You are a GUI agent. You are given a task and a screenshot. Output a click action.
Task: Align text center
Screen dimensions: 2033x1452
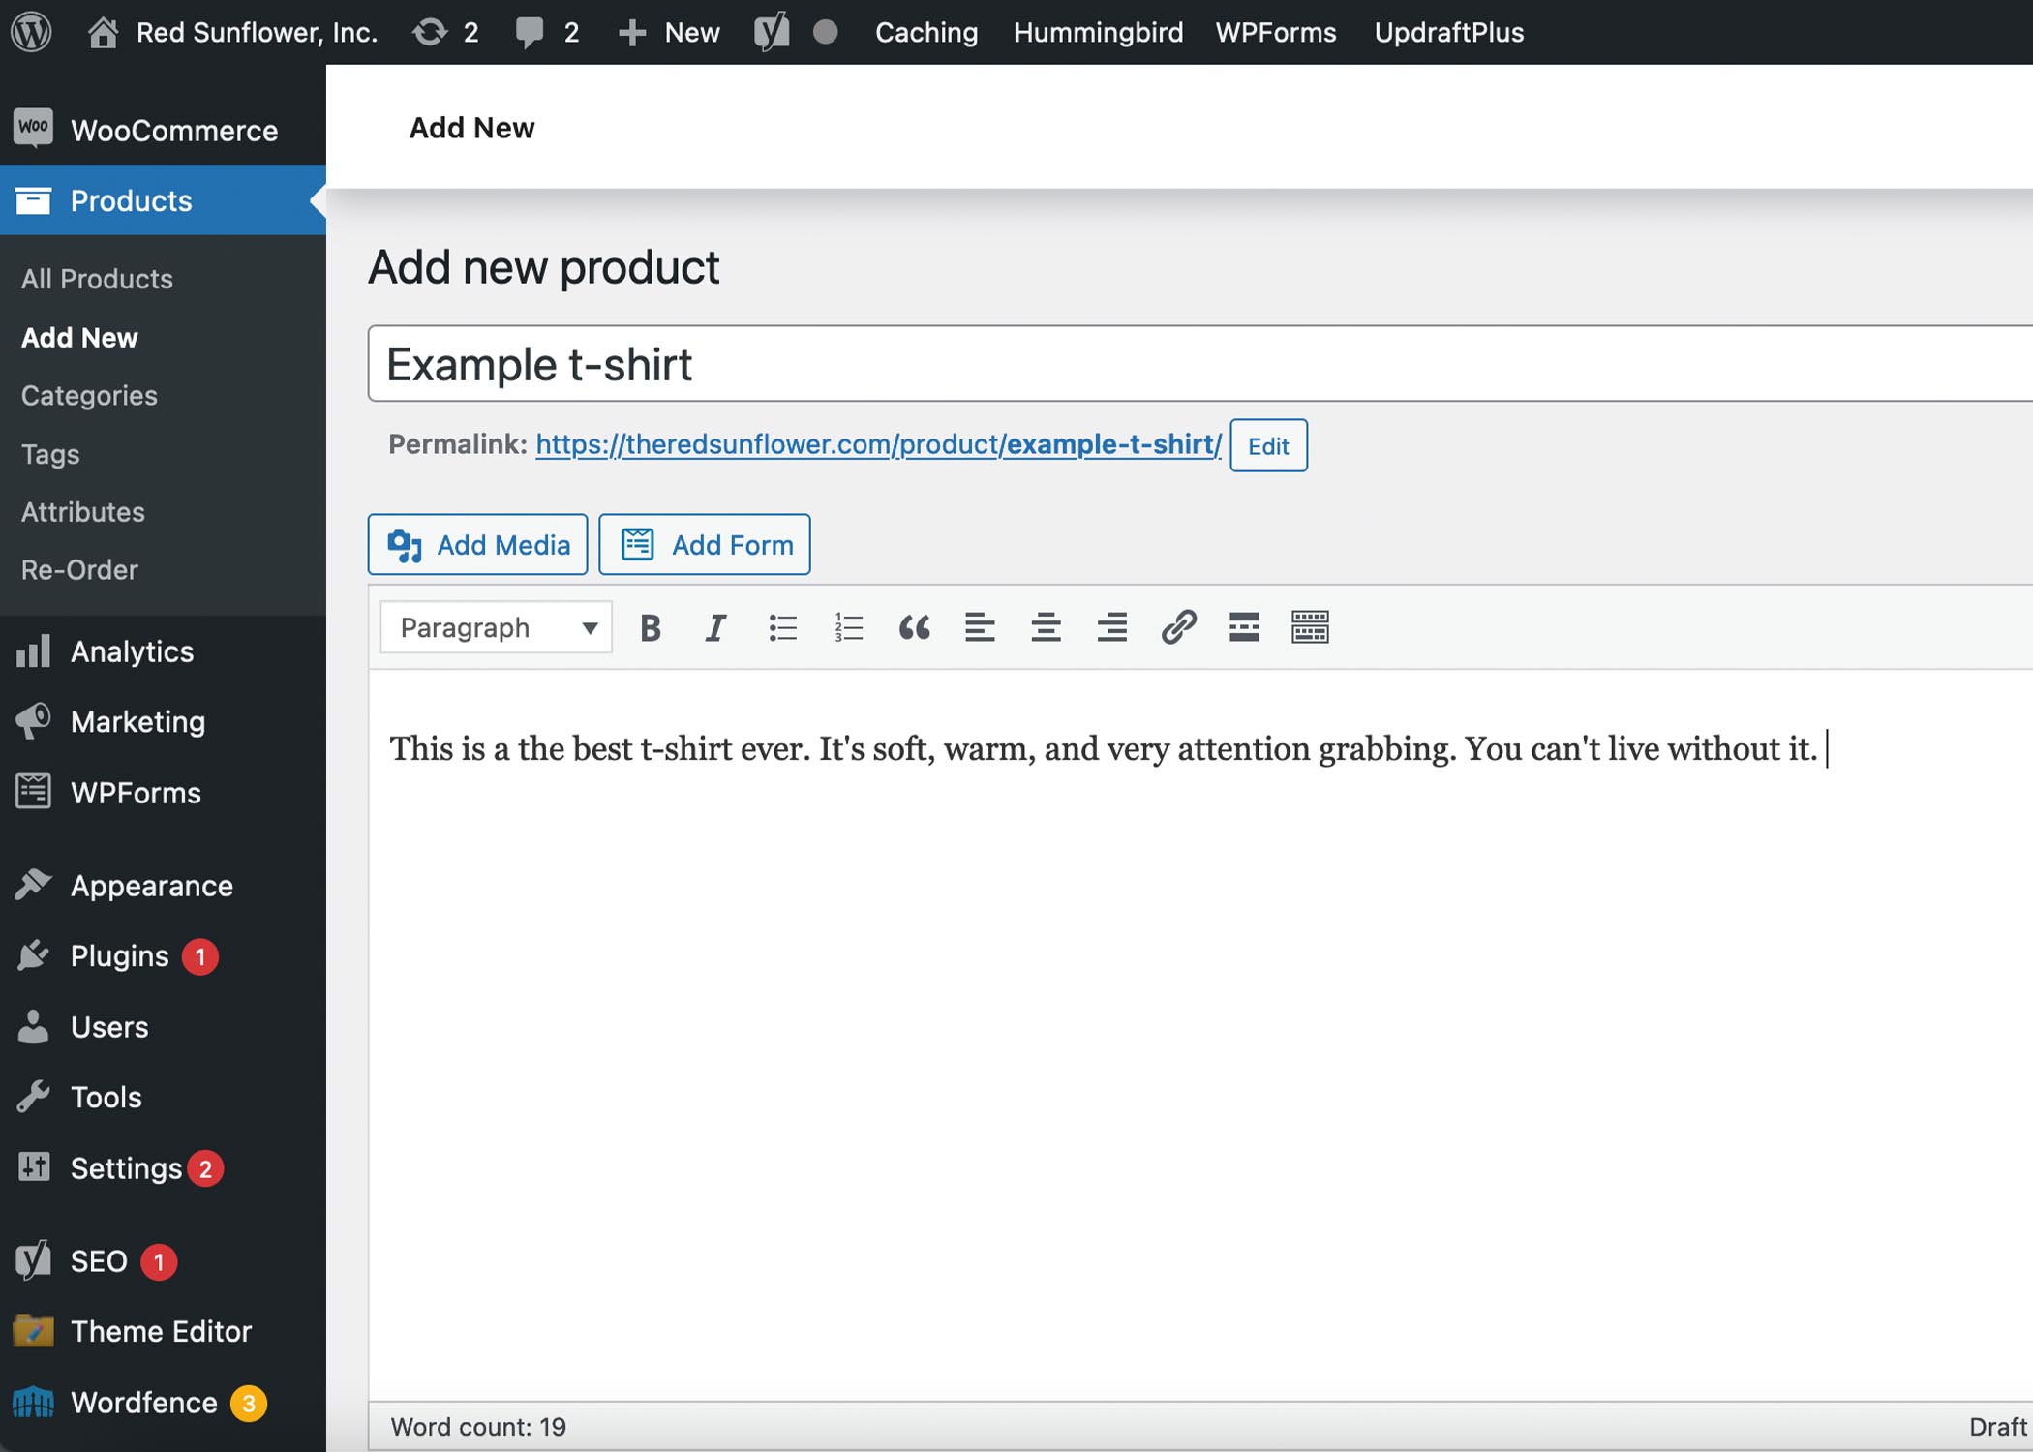point(1046,627)
